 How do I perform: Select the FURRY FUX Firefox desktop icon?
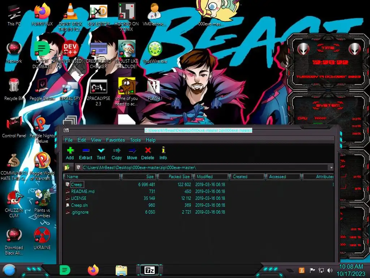tap(42, 14)
